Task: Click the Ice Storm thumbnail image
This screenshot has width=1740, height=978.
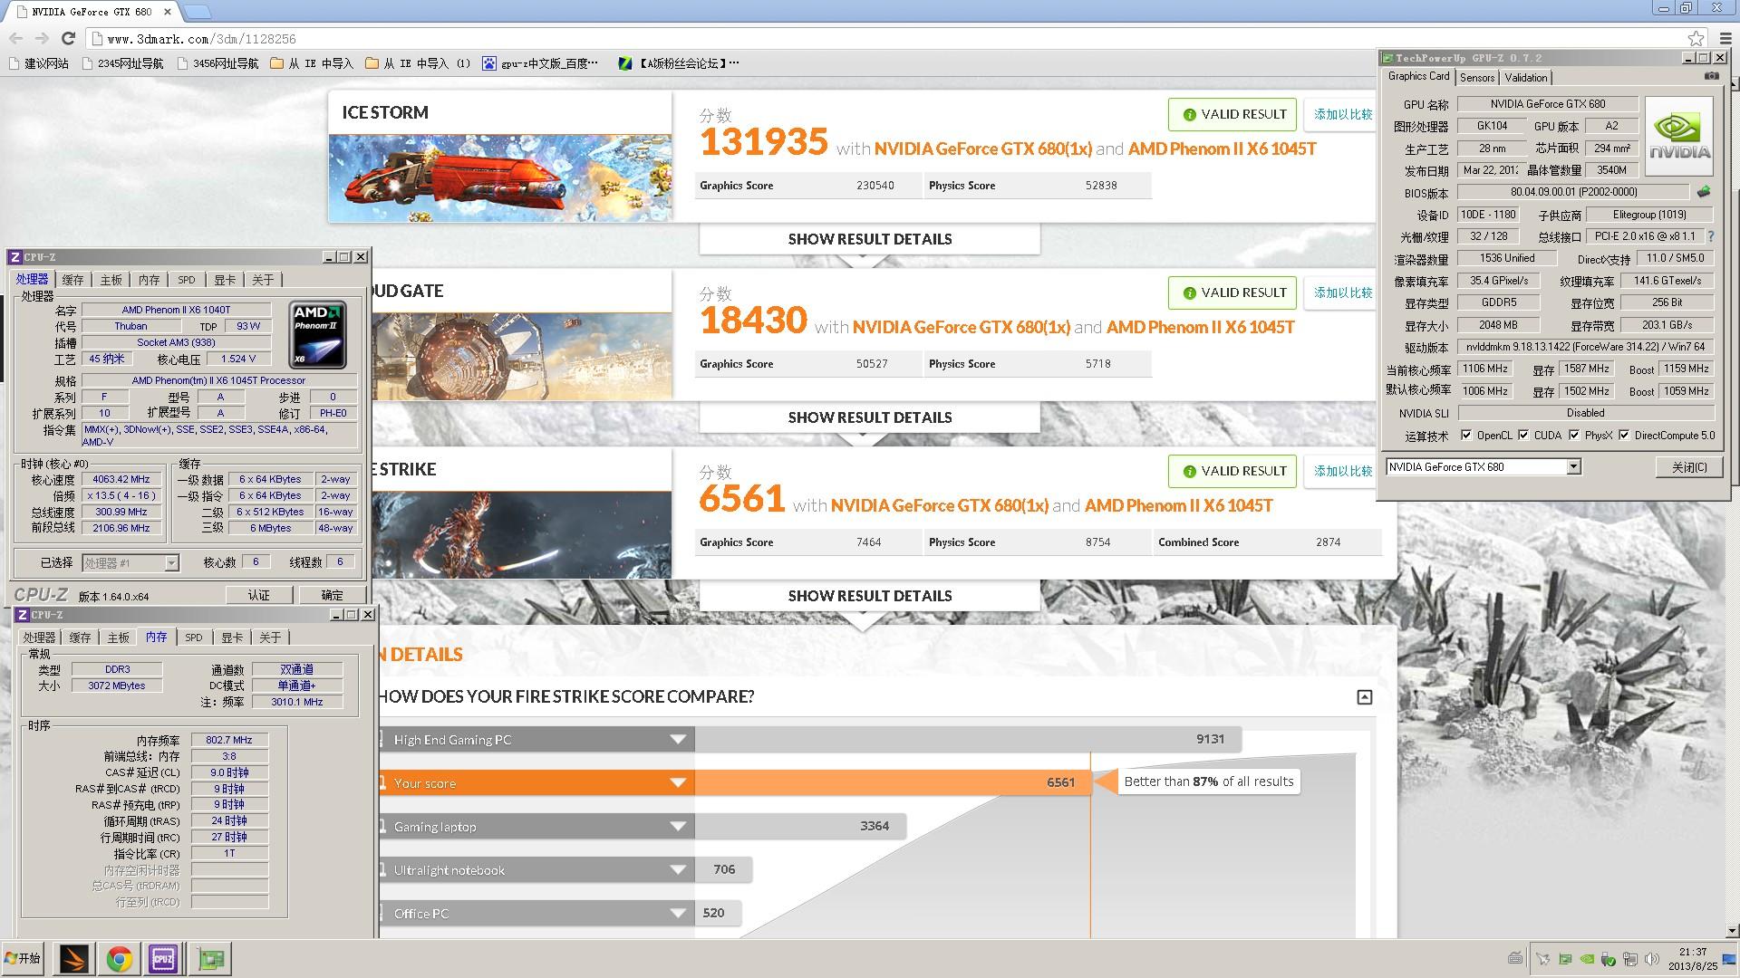Action: [x=500, y=177]
